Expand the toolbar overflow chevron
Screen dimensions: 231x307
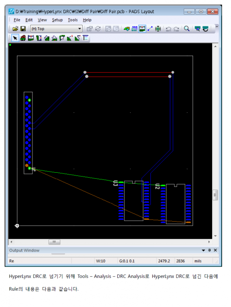[216, 27]
